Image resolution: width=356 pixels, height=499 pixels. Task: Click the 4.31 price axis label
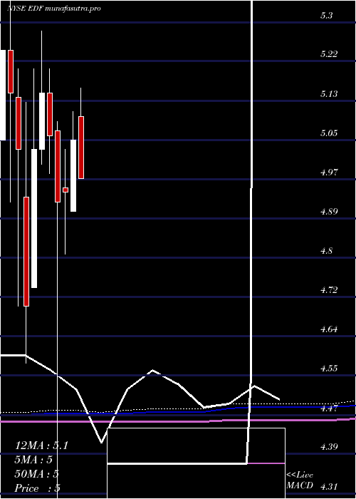tap(329, 486)
